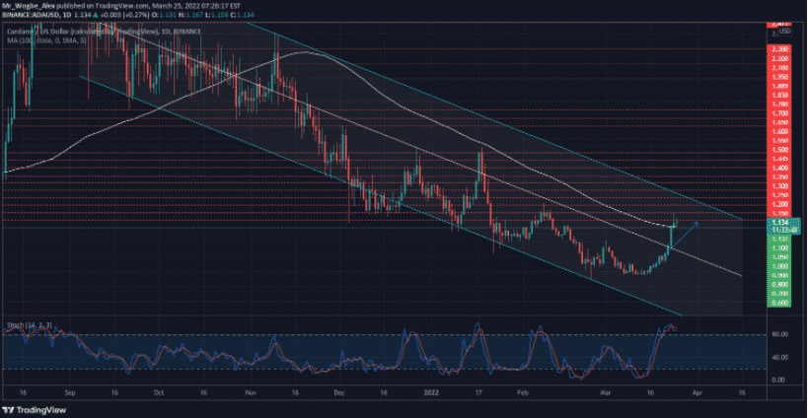
Task: Click the Dec label on the time axis
Action: [x=339, y=390]
